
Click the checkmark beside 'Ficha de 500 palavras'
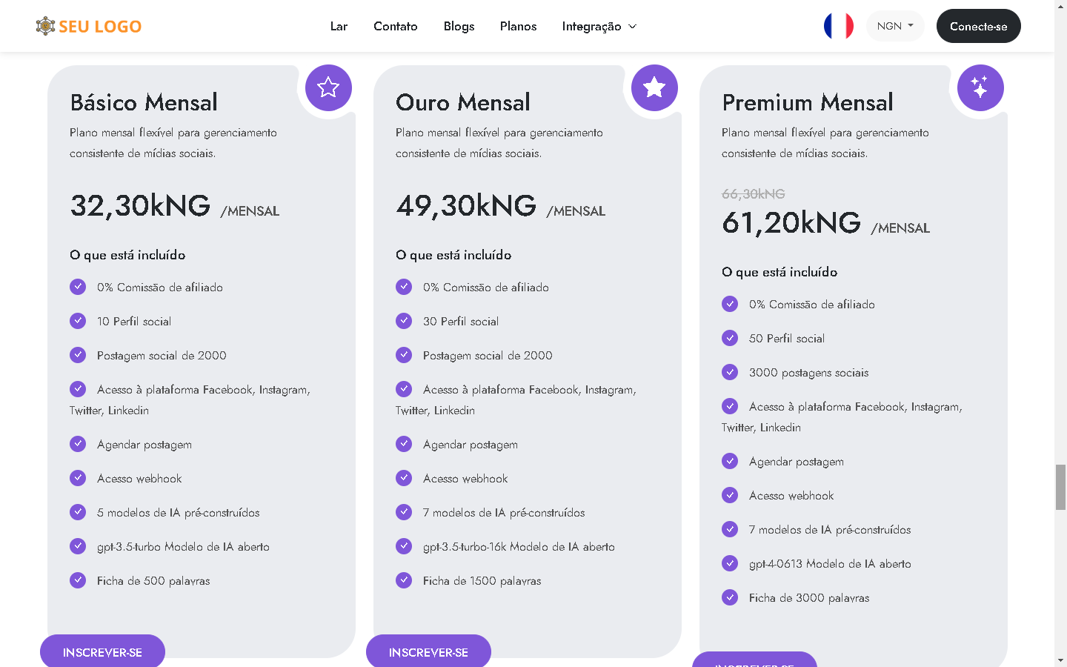pyautogui.click(x=78, y=580)
